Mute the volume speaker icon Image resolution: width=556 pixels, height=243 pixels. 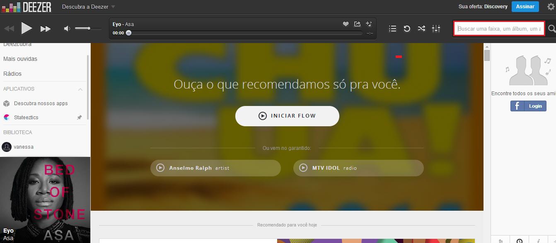[67, 29]
